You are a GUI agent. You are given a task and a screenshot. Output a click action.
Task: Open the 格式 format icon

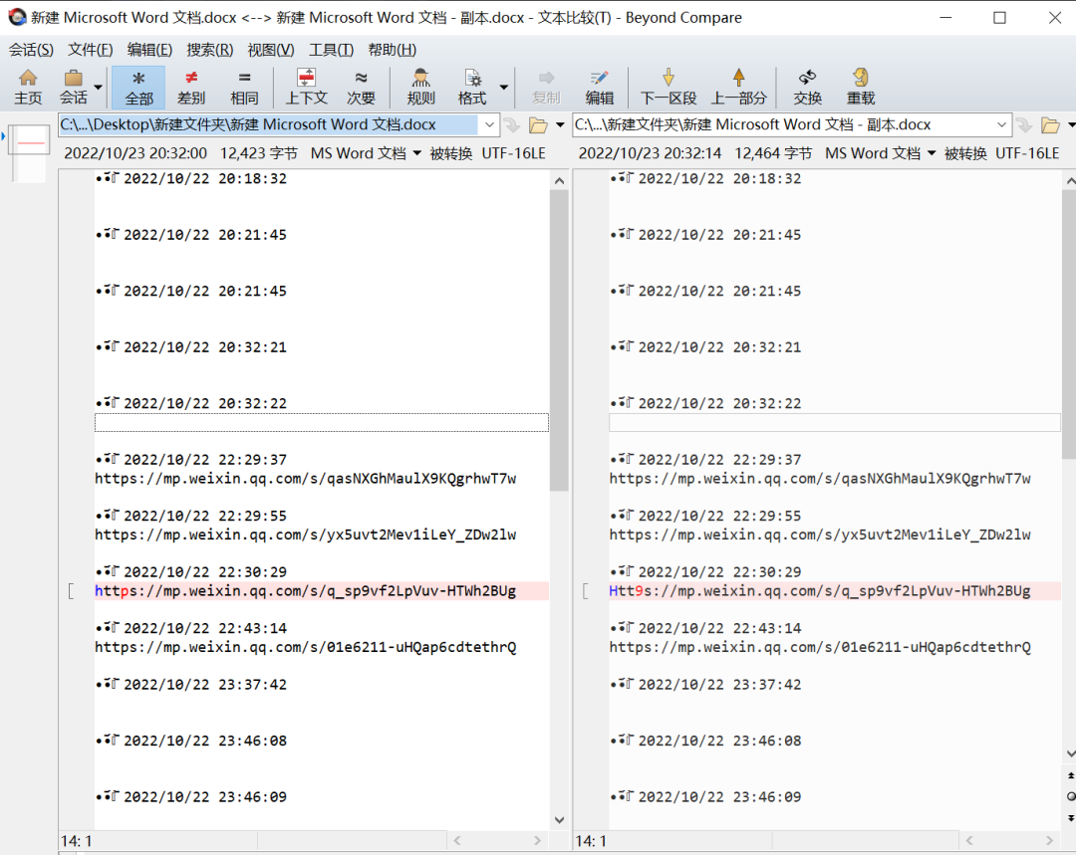pos(472,87)
